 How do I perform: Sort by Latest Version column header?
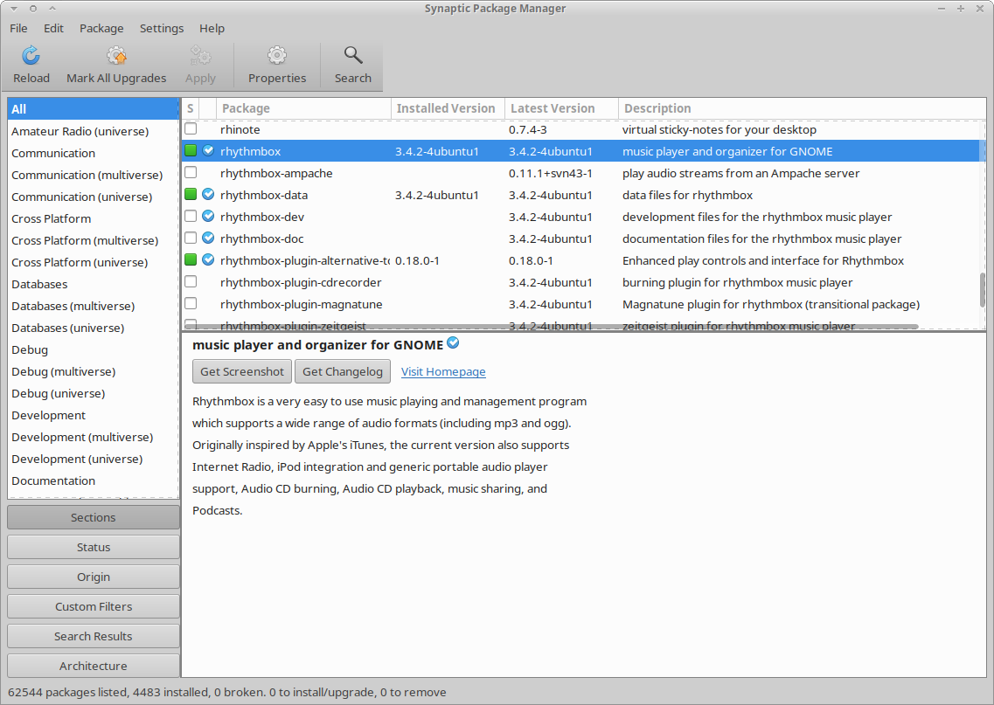(x=561, y=108)
